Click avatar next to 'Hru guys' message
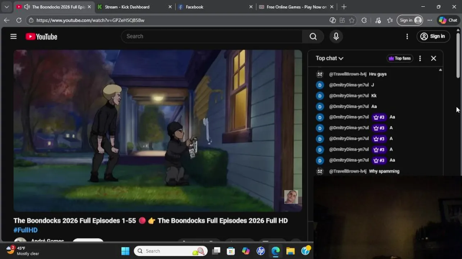The height and width of the screenshot is (259, 462). point(320,74)
